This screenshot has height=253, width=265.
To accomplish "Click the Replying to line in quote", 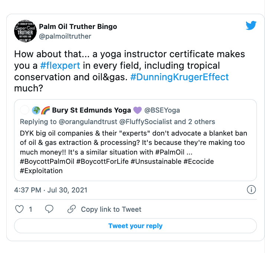I will pos(117,122).
